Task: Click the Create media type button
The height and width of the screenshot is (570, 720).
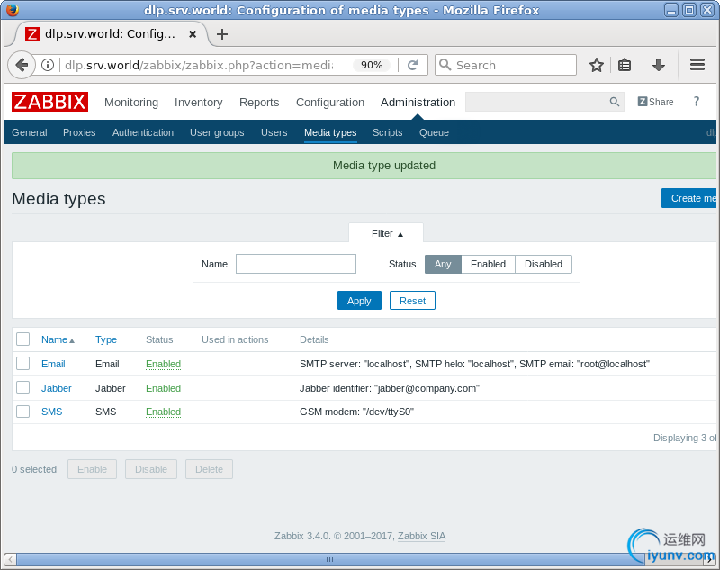Action: pos(688,198)
